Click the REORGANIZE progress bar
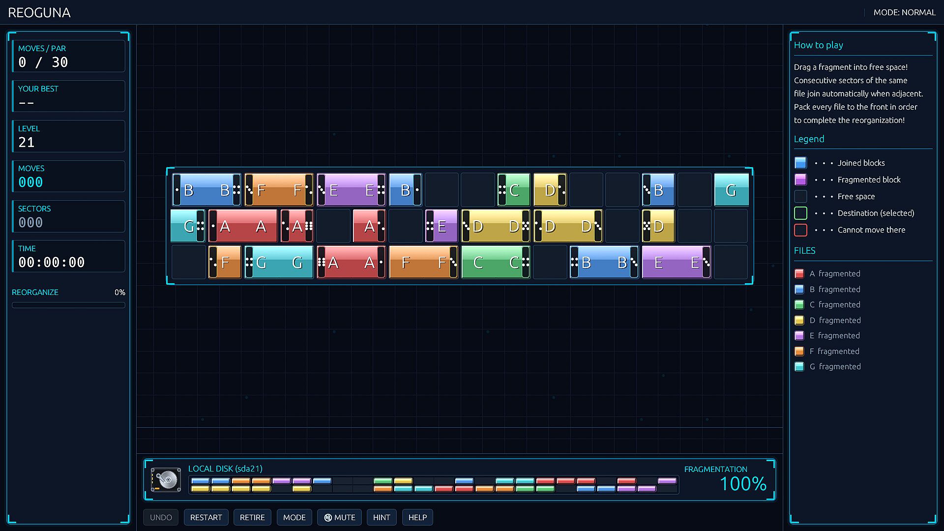The height and width of the screenshot is (531, 944). tap(68, 305)
